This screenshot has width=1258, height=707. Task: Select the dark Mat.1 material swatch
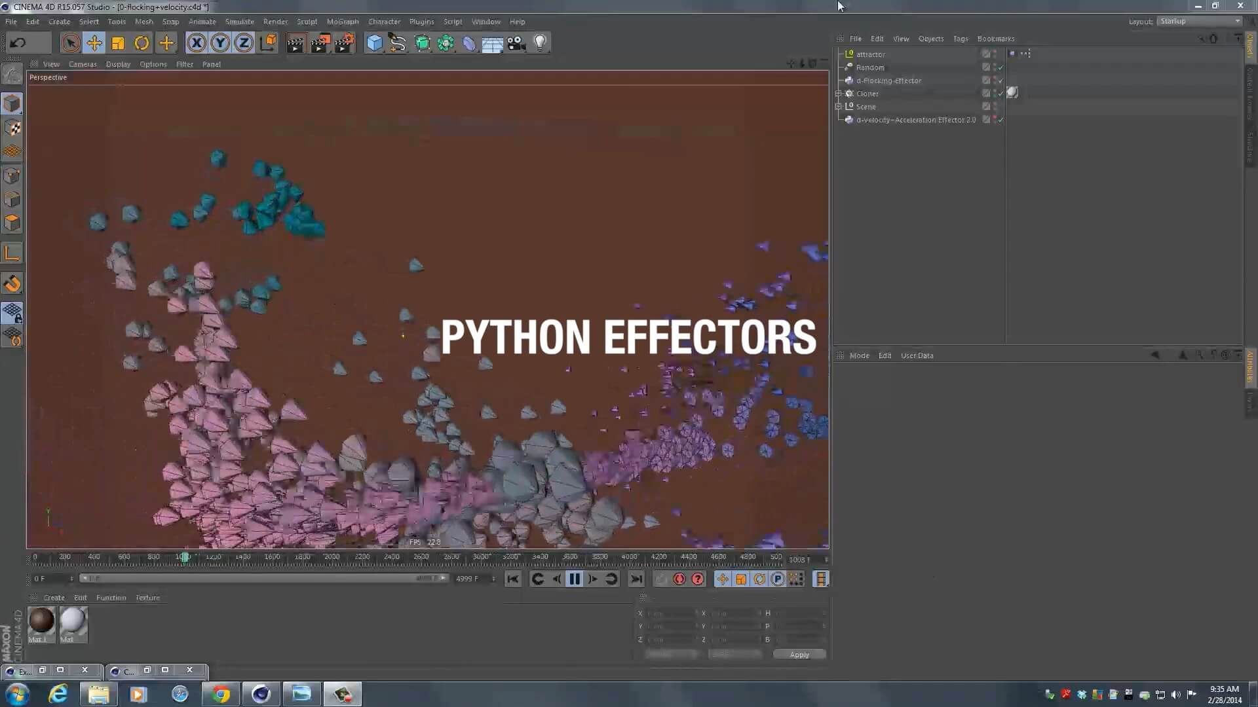(41, 621)
